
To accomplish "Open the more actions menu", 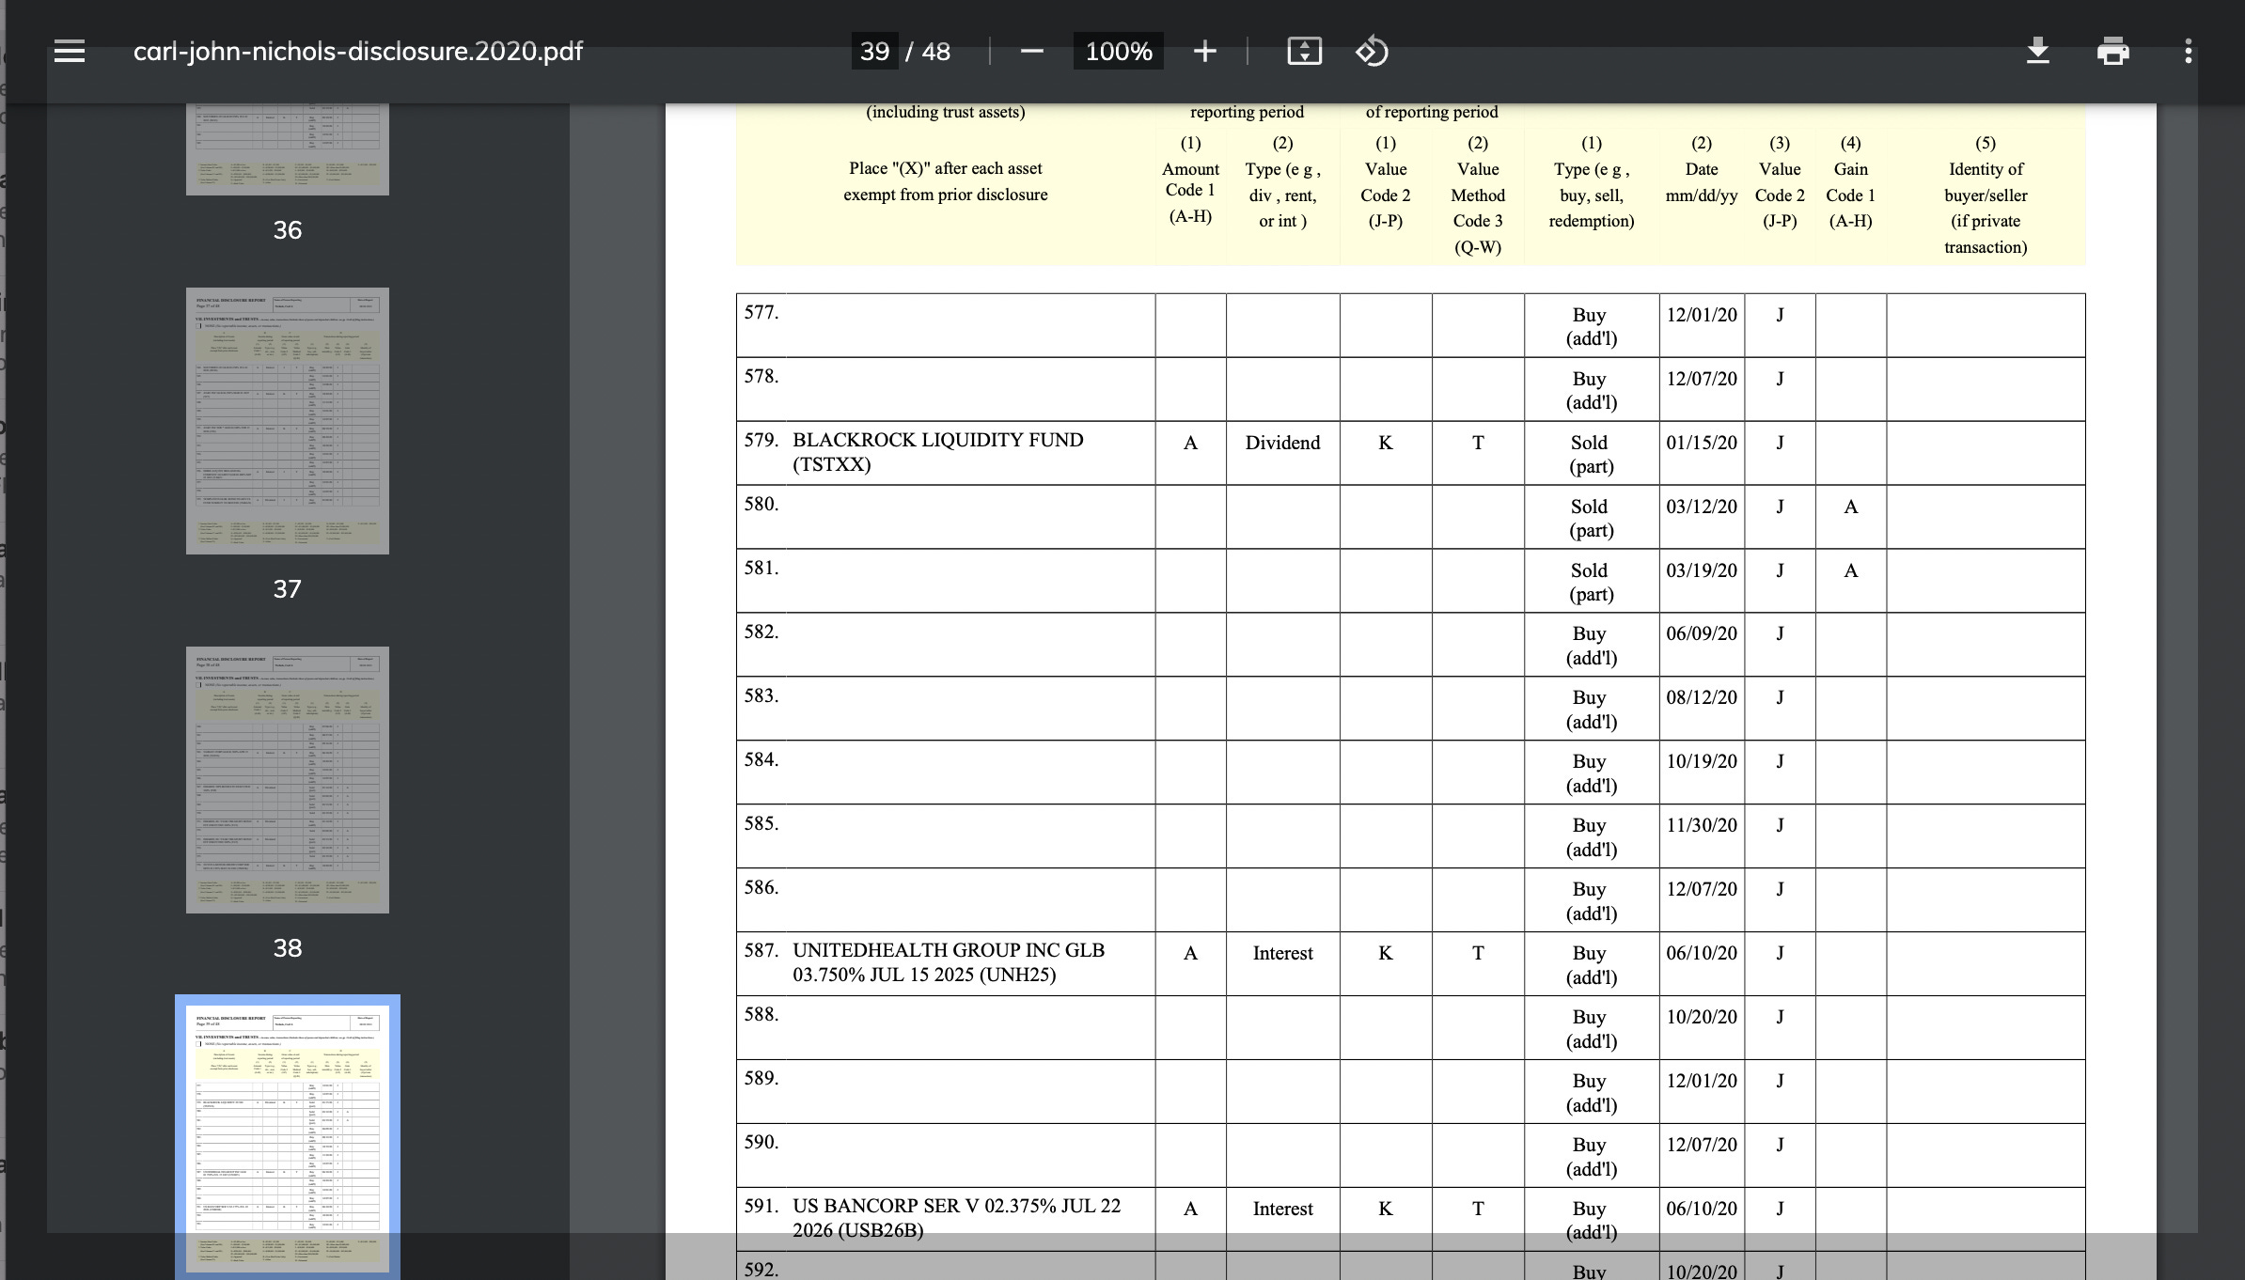I will [2189, 51].
